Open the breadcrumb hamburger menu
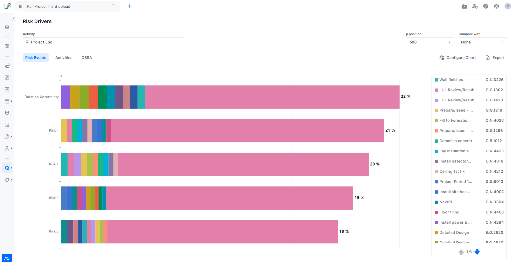Viewport: 515px width, 262px height. tap(114, 6)
